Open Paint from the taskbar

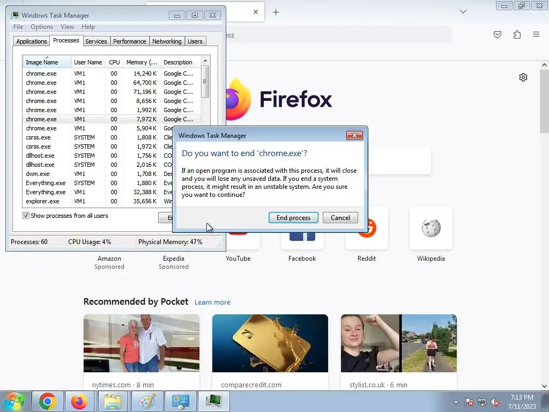[x=147, y=401]
